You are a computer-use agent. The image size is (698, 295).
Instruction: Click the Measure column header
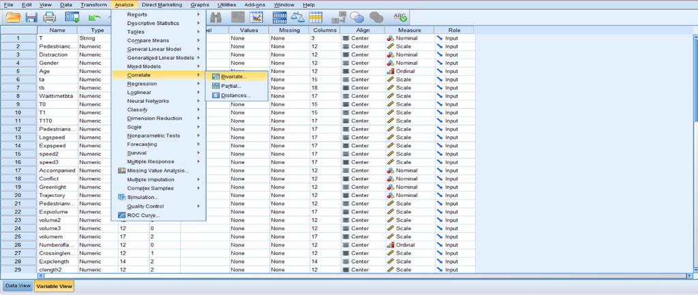410,30
